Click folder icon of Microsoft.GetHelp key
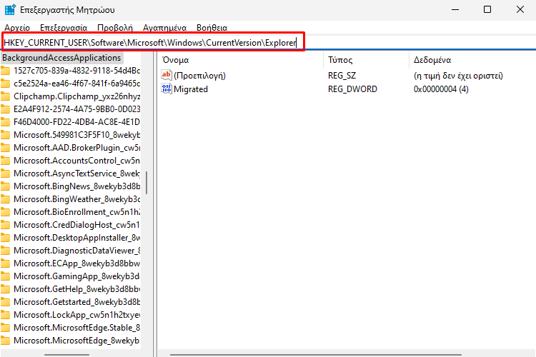536x357 pixels. pyautogui.click(x=5, y=289)
